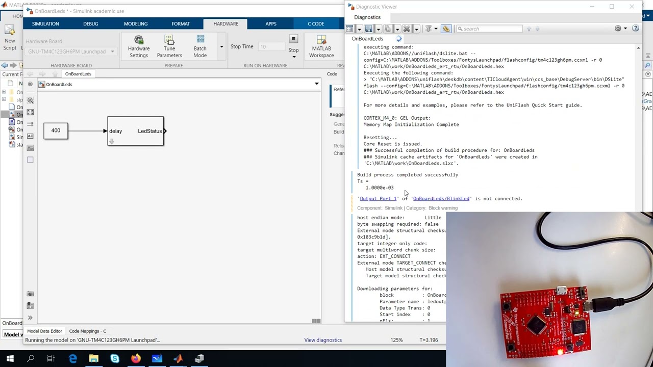Click the 125% zoom status value

pos(396,340)
